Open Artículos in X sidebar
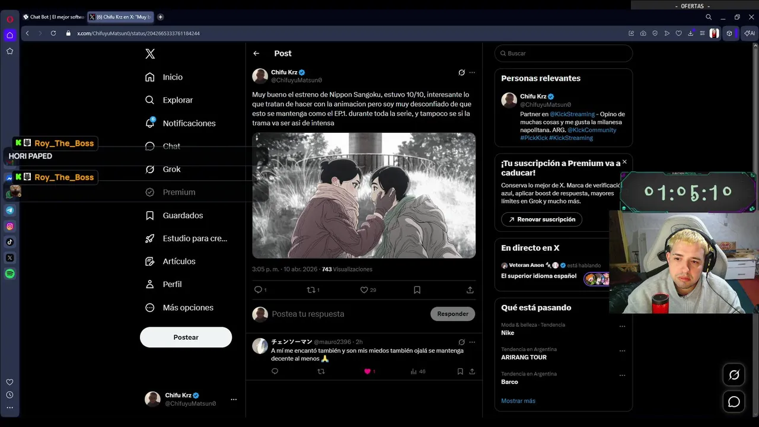This screenshot has width=759, height=427. coord(170,262)
